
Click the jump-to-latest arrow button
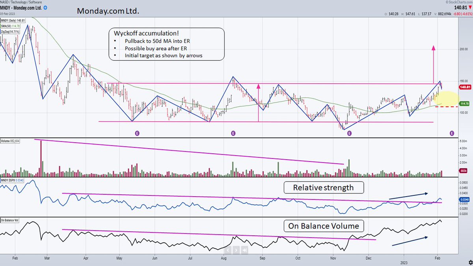coord(244,250)
